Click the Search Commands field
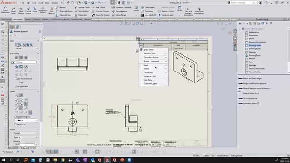Viewport: 290px width, 163px height. (x=242, y=3)
